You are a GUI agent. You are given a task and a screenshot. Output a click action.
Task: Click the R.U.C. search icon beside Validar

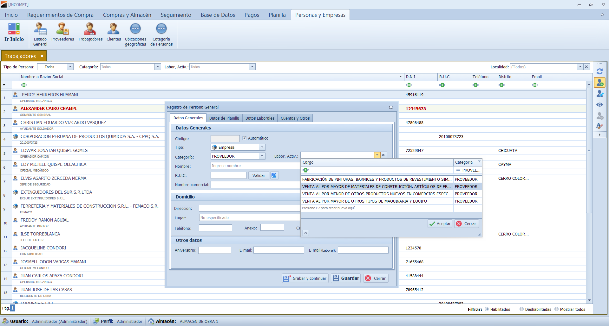(x=274, y=175)
